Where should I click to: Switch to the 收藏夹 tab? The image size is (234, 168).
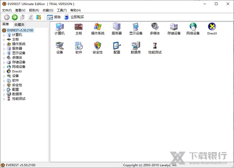tap(19, 24)
